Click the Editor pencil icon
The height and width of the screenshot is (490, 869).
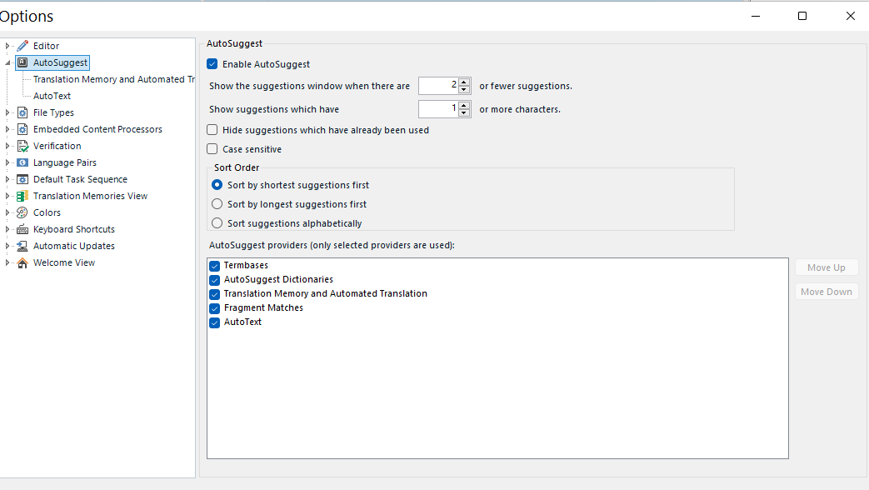[22, 46]
